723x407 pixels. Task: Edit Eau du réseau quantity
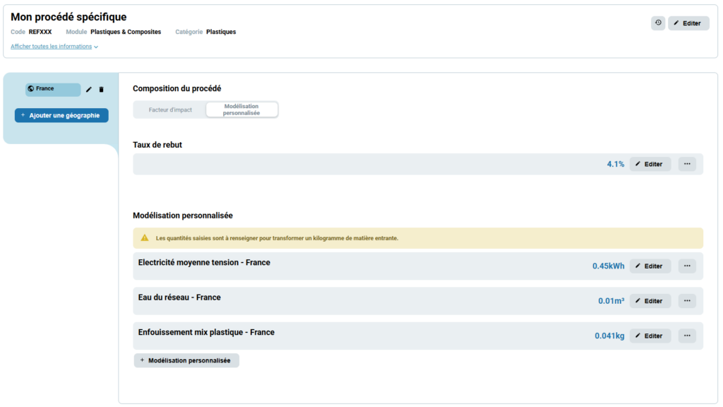coord(650,301)
